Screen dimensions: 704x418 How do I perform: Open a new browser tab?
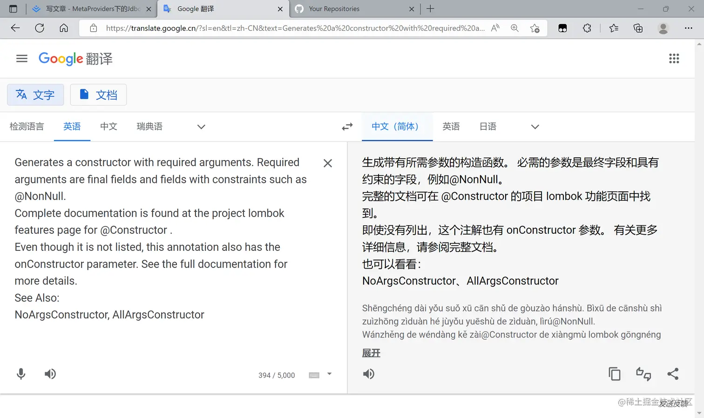[430, 9]
